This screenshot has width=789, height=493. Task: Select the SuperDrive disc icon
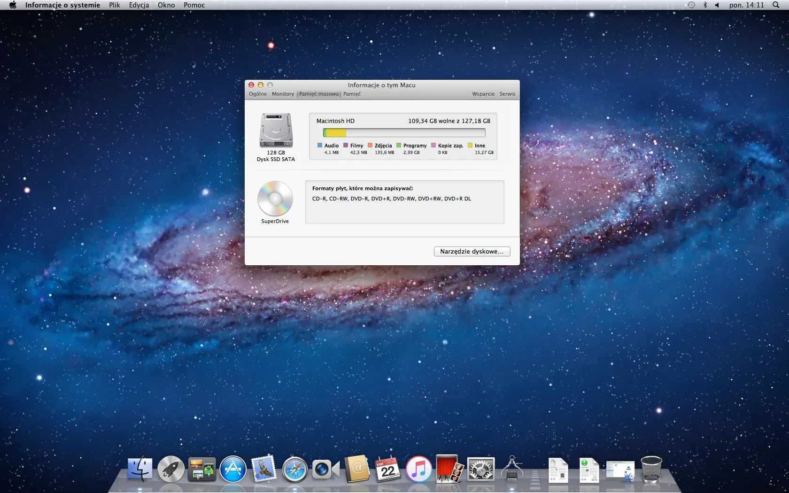(x=275, y=199)
